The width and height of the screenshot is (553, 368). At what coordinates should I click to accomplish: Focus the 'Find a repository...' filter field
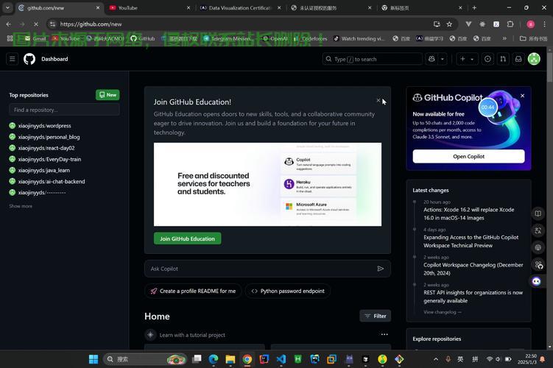(x=64, y=110)
